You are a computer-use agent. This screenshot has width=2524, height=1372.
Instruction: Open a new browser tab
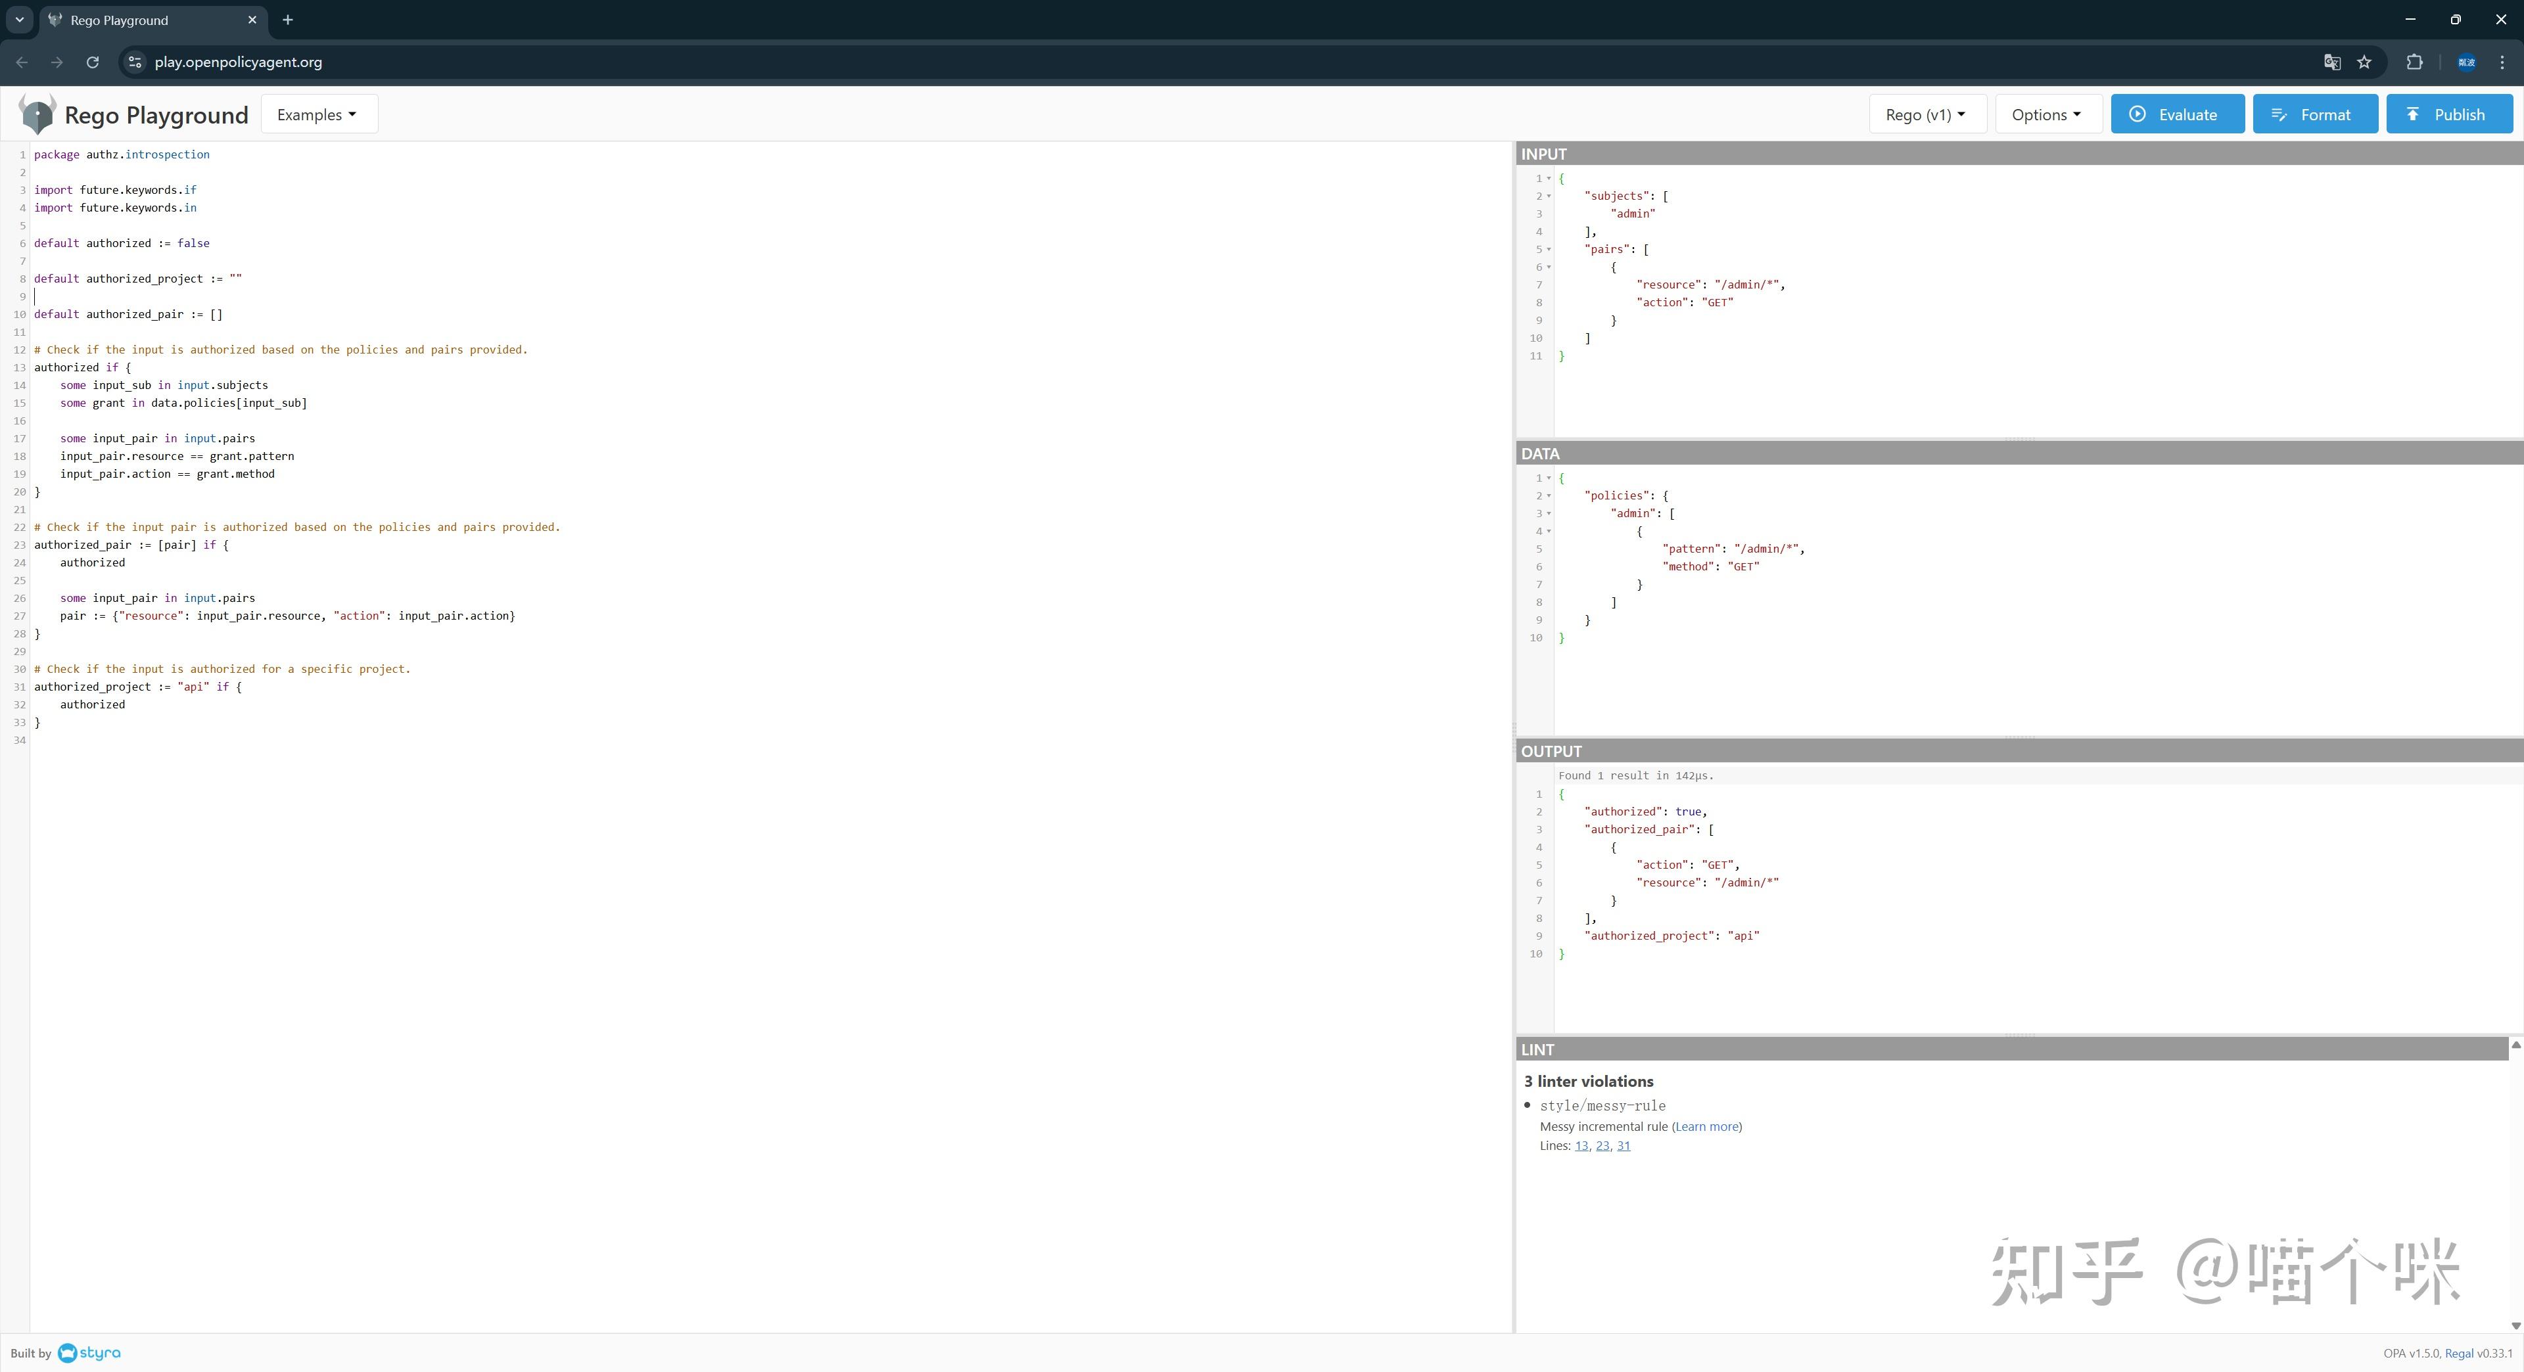287,20
